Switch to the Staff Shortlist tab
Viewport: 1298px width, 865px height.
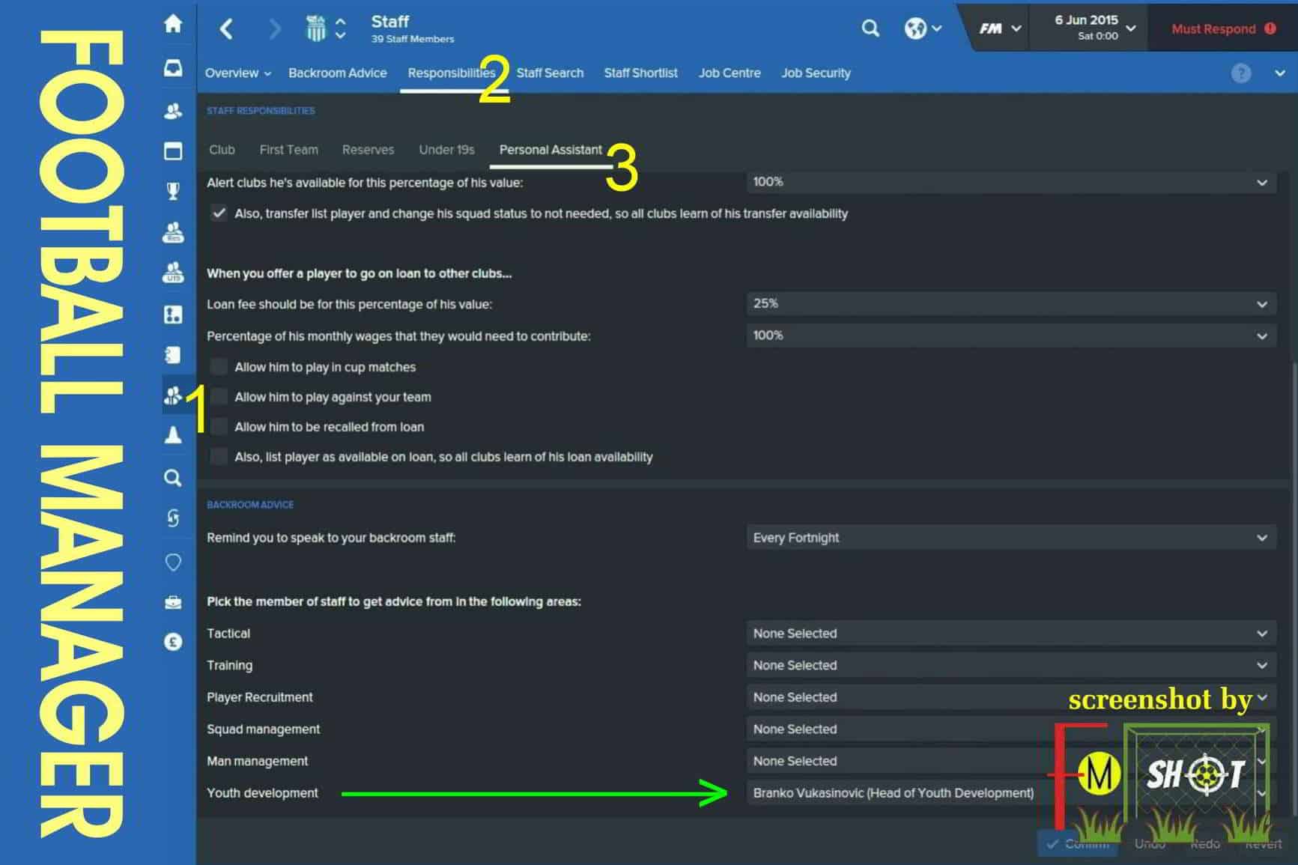(x=640, y=73)
